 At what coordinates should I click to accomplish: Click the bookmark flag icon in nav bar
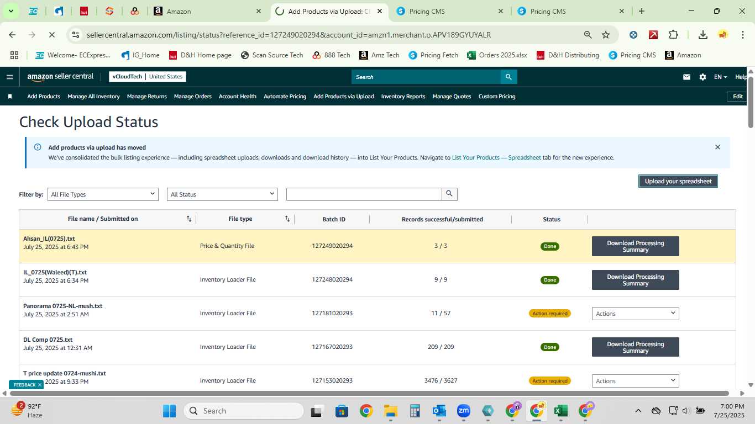9,96
